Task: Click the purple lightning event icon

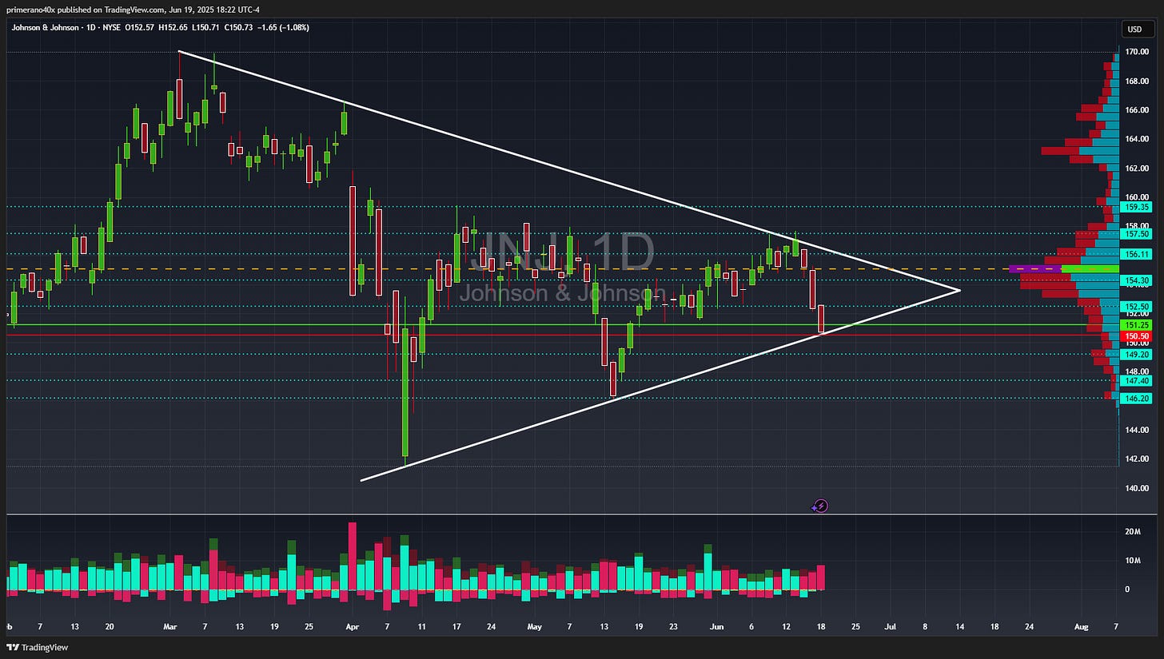Action: point(820,506)
